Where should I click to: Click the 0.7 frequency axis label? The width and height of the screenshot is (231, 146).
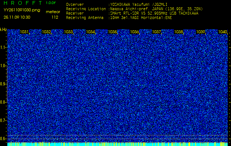pos(3,120)
